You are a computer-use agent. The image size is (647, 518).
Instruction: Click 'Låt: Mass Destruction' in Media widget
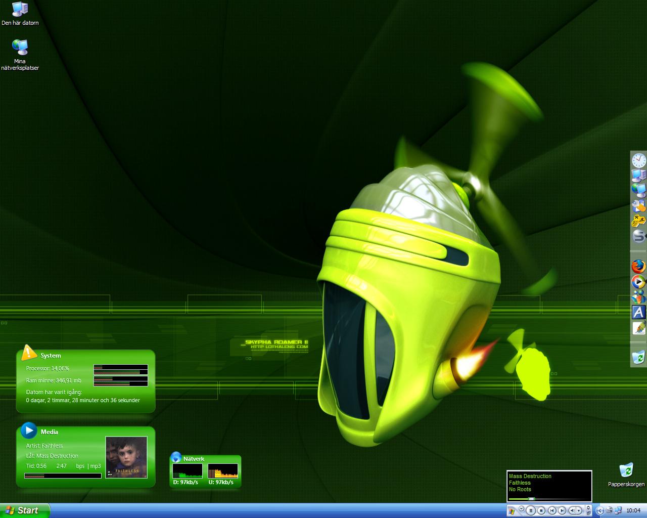pos(52,456)
